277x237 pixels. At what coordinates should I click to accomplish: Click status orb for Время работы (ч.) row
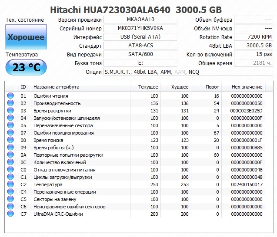[x=10, y=148]
